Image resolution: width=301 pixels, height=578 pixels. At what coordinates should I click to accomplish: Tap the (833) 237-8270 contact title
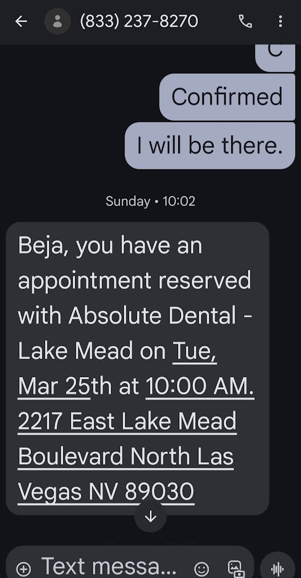pos(139,21)
